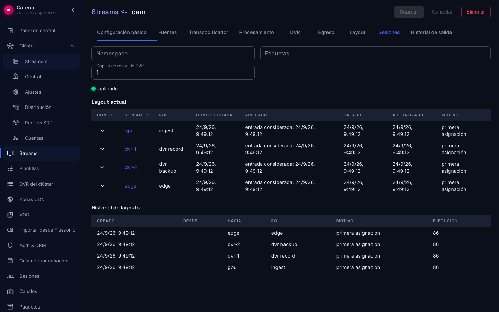Click the Sesiones people icon

[10, 276]
